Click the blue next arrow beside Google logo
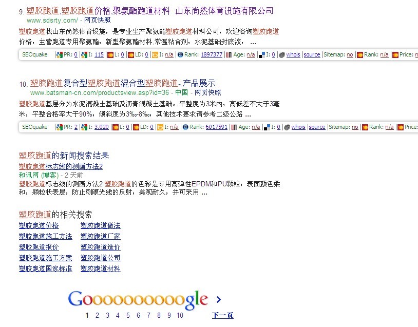The image size is (418, 327). click(219, 300)
